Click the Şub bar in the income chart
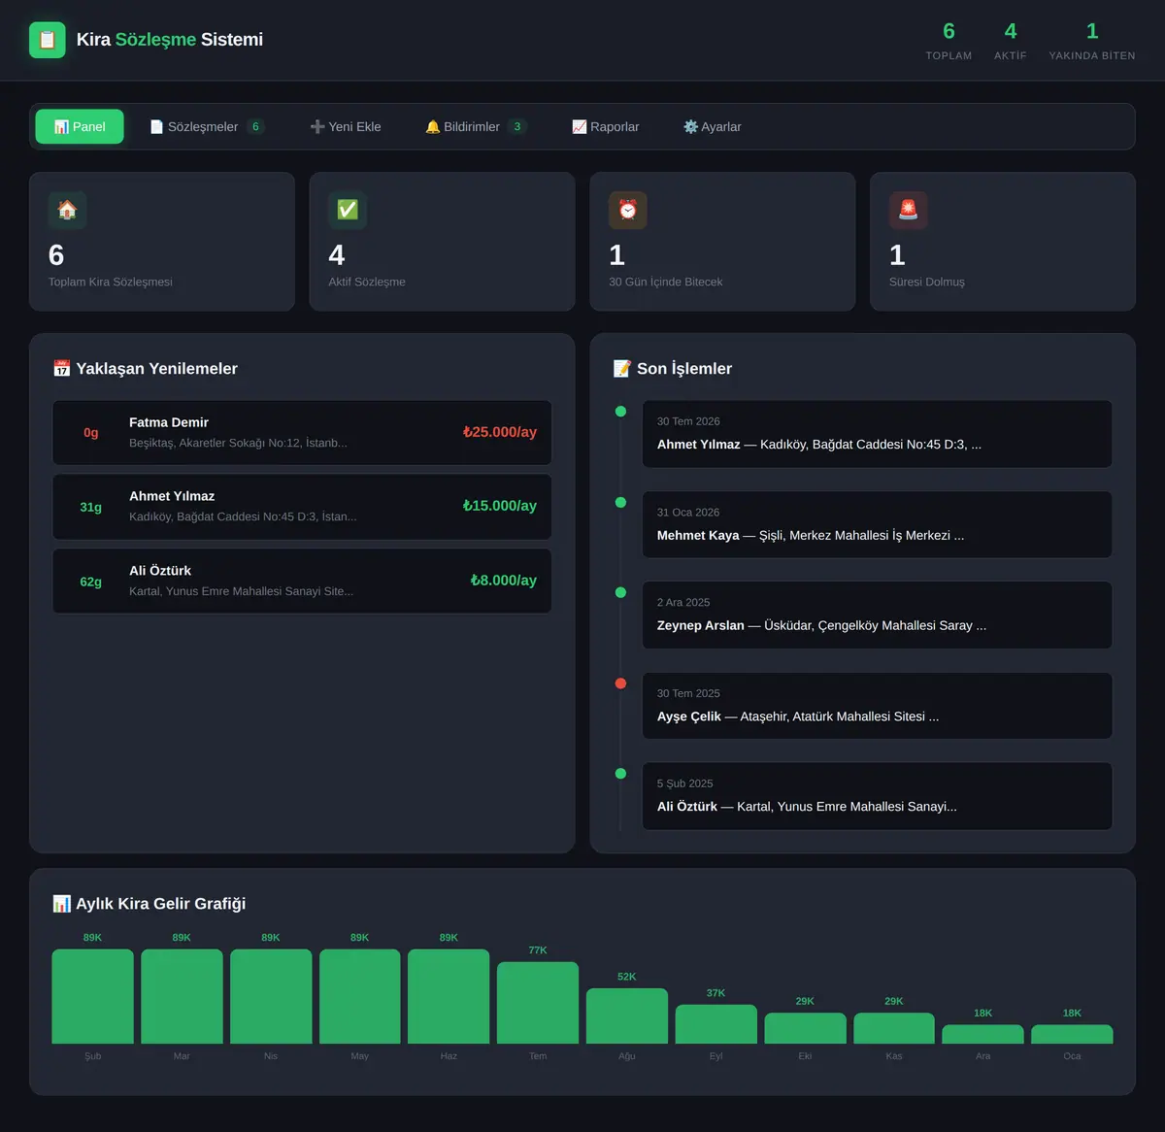 92,996
